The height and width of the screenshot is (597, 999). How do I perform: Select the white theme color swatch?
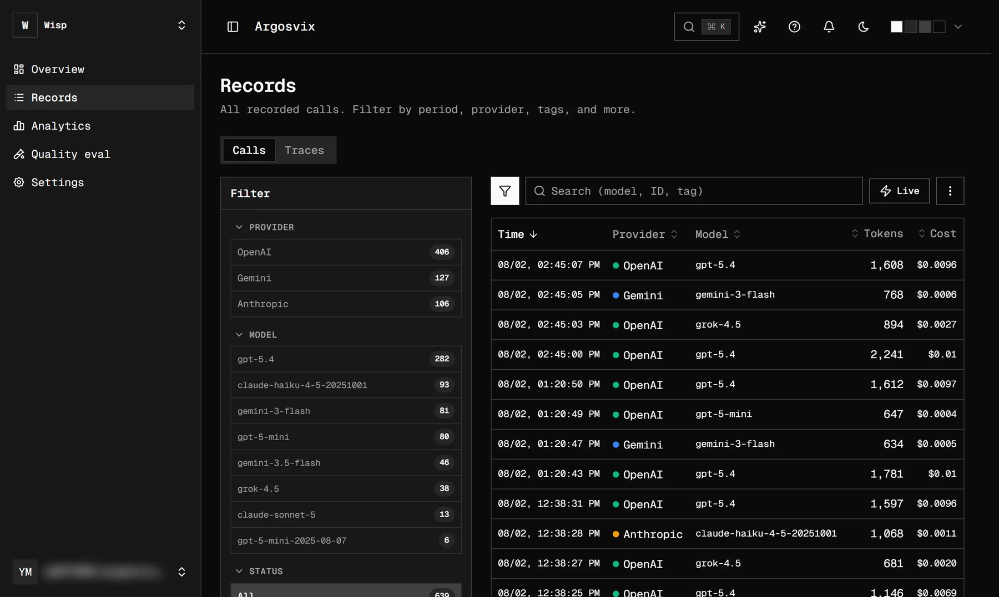pos(896,27)
